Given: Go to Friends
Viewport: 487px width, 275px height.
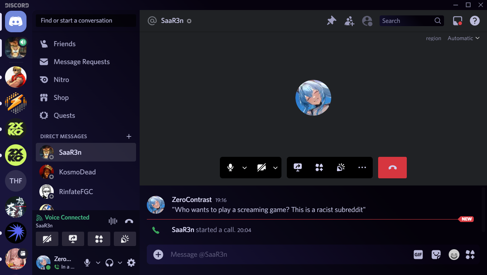Looking at the screenshot, I should (x=86, y=44).
